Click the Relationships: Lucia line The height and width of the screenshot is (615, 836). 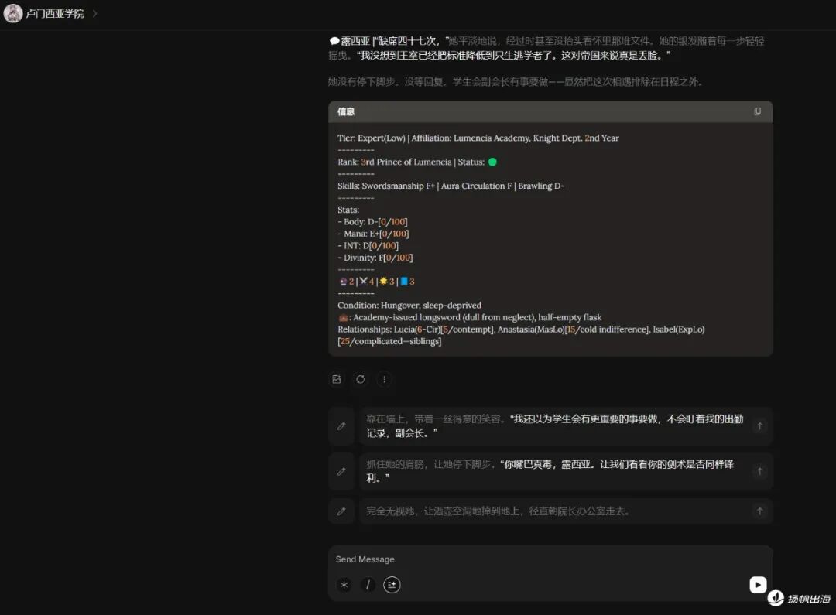[x=521, y=335]
